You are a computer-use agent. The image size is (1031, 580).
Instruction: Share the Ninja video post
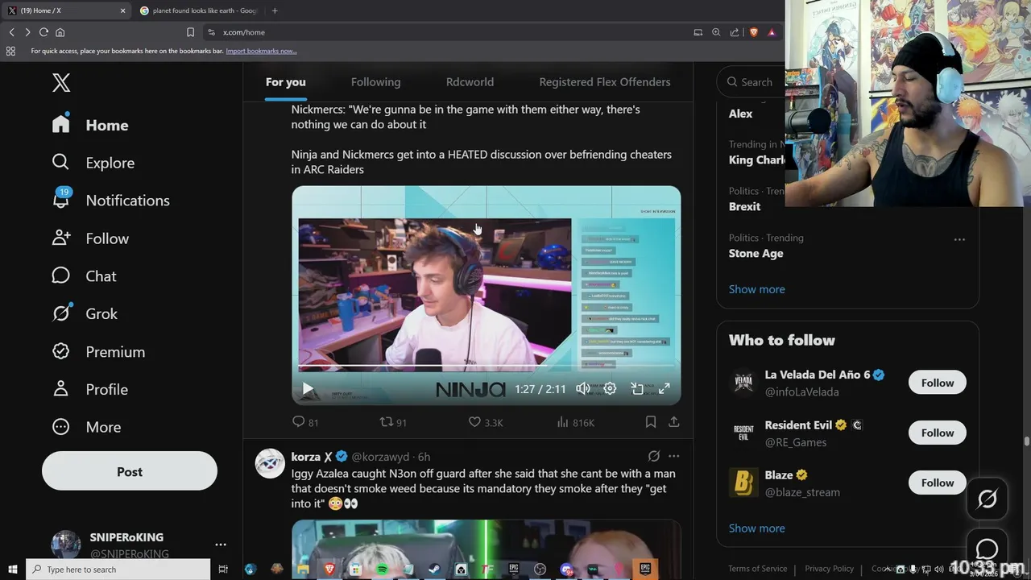pos(674,421)
